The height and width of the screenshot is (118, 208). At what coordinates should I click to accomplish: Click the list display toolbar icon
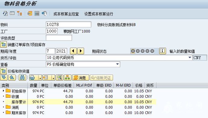click(12, 13)
